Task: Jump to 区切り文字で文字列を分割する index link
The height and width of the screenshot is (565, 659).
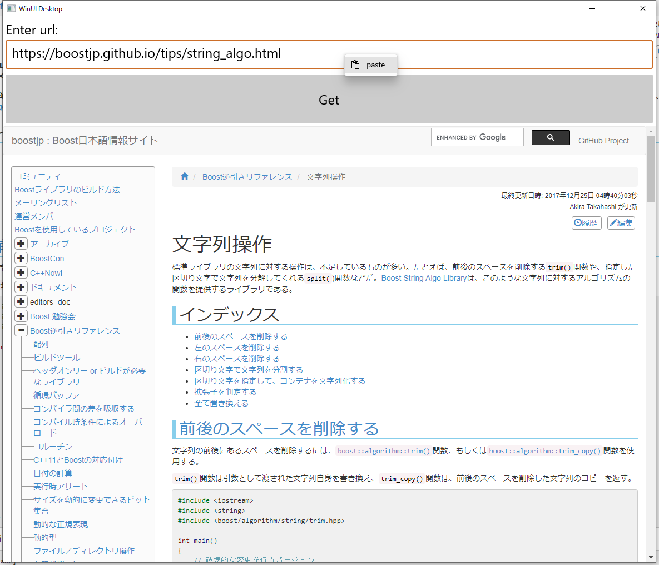Action: (249, 370)
